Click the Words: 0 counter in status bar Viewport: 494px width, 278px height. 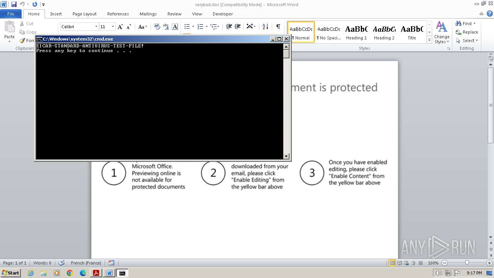point(42,263)
